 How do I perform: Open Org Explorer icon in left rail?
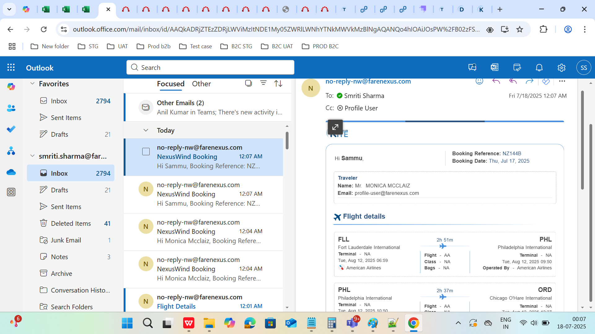pos(11,151)
